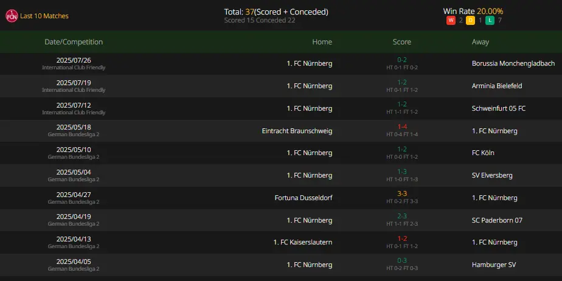
Task: Select the Date/Competition column header
Action: click(x=74, y=42)
